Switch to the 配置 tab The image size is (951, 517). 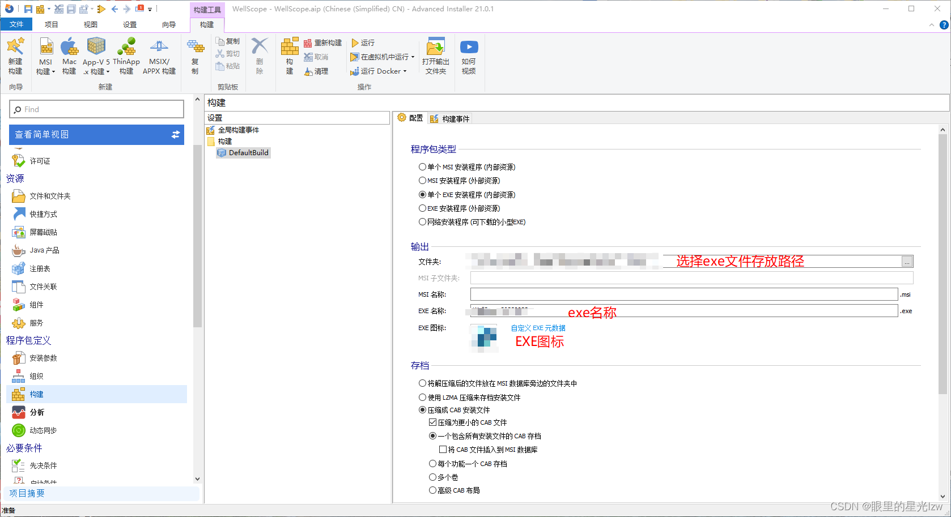pyautogui.click(x=410, y=118)
